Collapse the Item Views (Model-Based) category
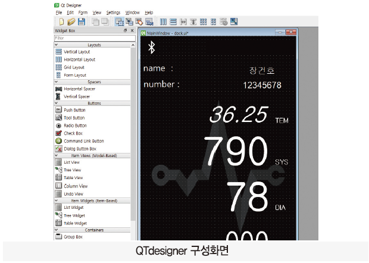The height and width of the screenshot is (263, 369). (x=57, y=155)
